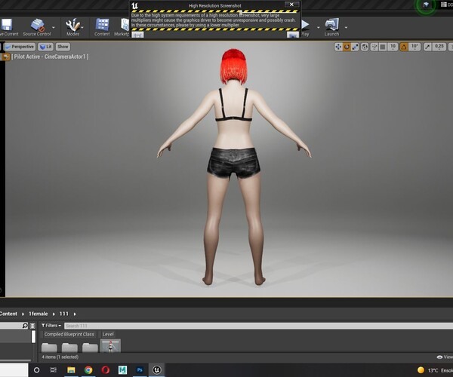Open the Modes toolbar tool

[72, 27]
